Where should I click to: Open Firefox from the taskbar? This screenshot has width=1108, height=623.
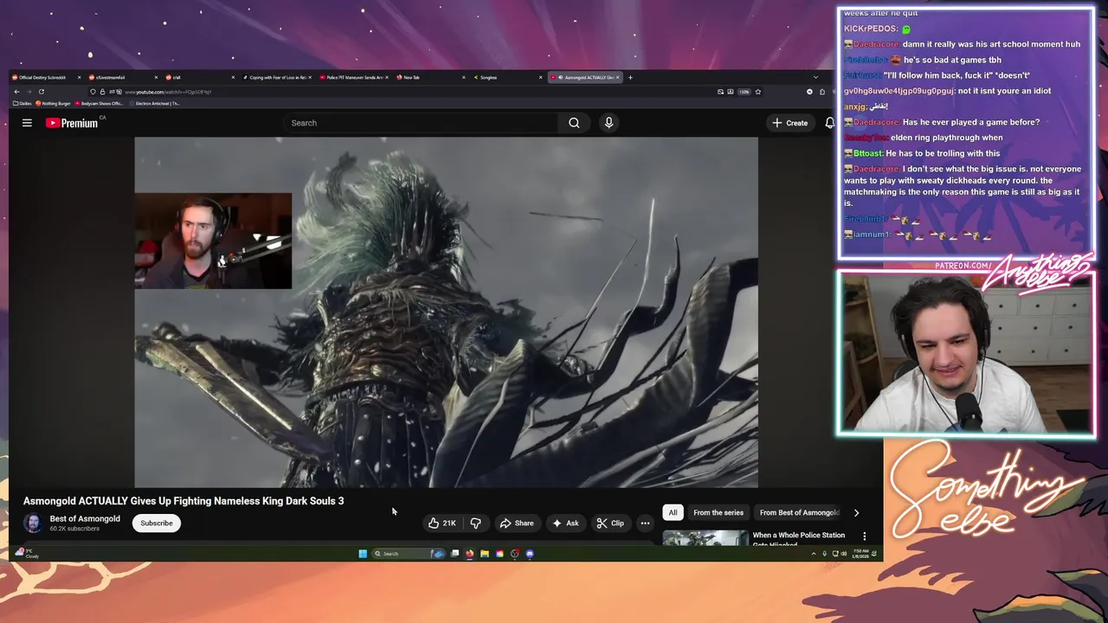coord(470,554)
